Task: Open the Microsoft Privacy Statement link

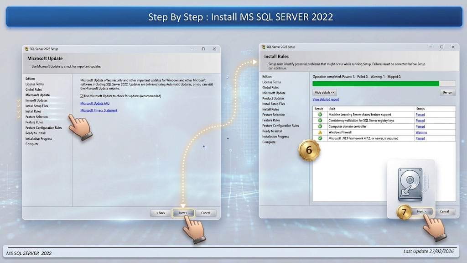Action: 99,110
